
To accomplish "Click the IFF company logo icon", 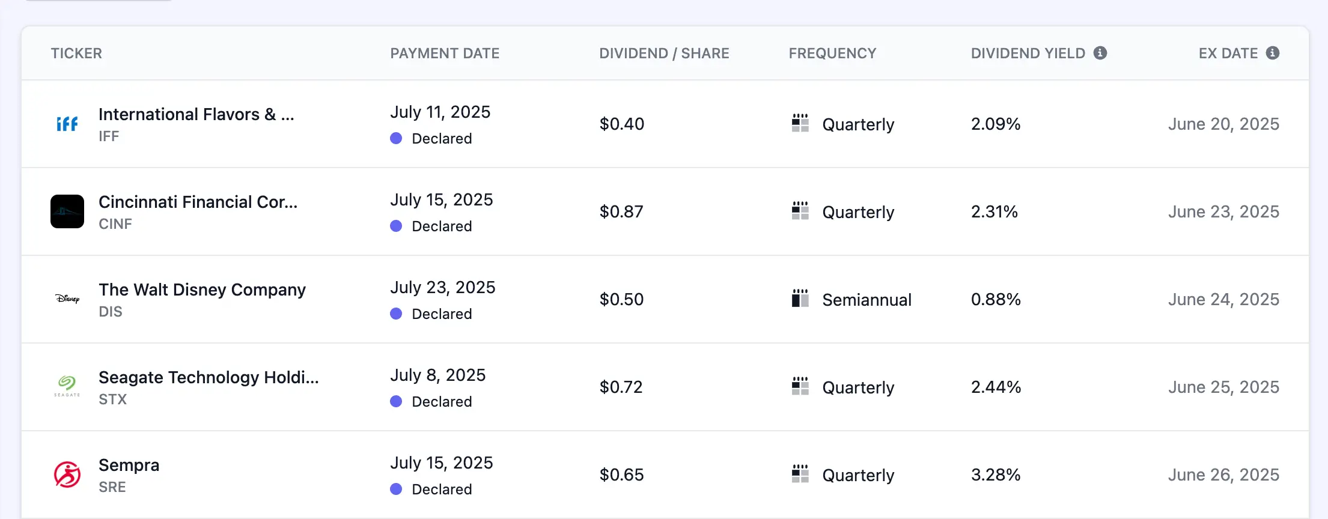I will click(x=67, y=124).
